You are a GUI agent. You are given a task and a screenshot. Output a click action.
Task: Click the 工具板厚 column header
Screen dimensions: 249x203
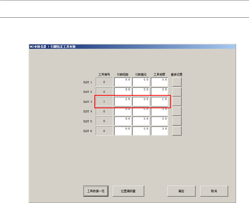pos(159,75)
